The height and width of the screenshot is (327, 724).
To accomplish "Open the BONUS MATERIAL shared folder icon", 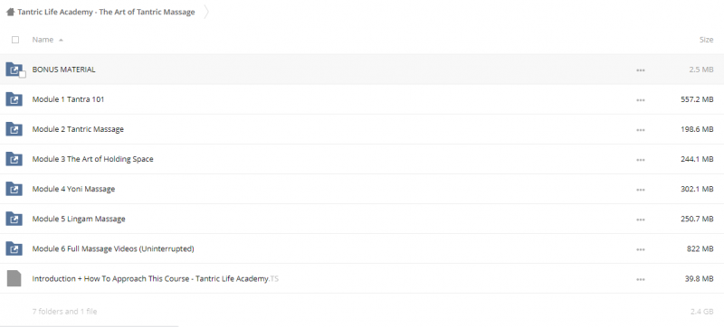I will click(x=14, y=70).
